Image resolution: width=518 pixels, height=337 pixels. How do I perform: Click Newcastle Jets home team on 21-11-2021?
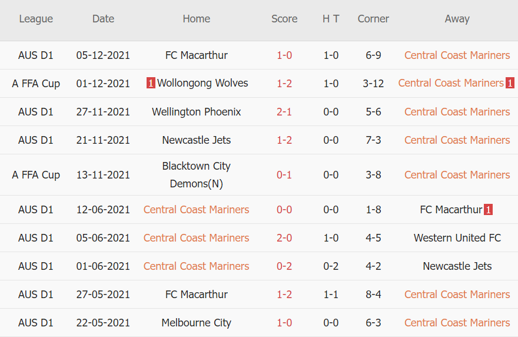[196, 140]
